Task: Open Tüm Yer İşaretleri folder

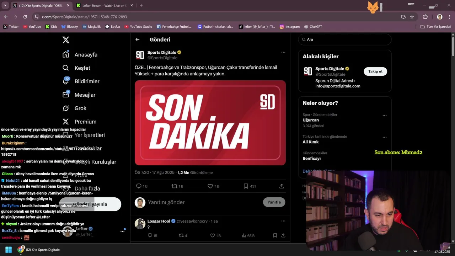Action: pyautogui.click(x=436, y=27)
